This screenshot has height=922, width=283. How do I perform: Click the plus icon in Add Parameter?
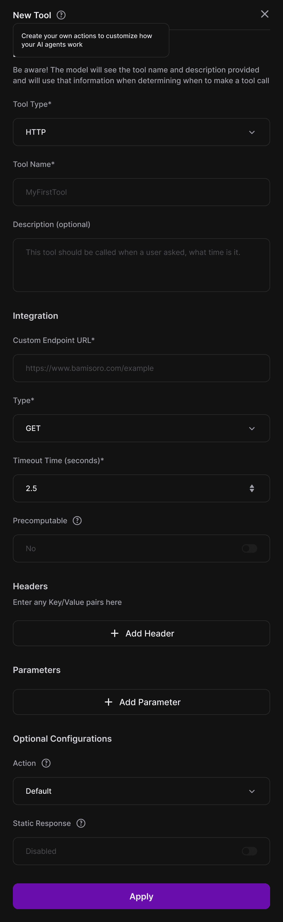pos(108,702)
